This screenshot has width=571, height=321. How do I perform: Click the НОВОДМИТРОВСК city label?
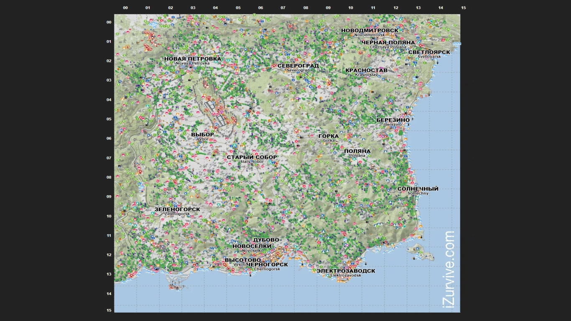[370, 31]
